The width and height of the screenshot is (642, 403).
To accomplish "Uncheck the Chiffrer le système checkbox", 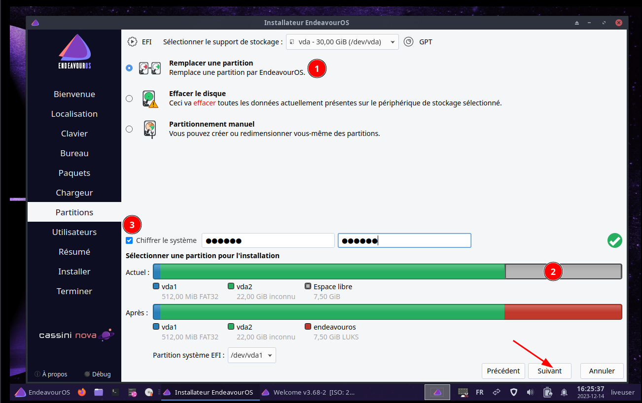I will pos(129,240).
